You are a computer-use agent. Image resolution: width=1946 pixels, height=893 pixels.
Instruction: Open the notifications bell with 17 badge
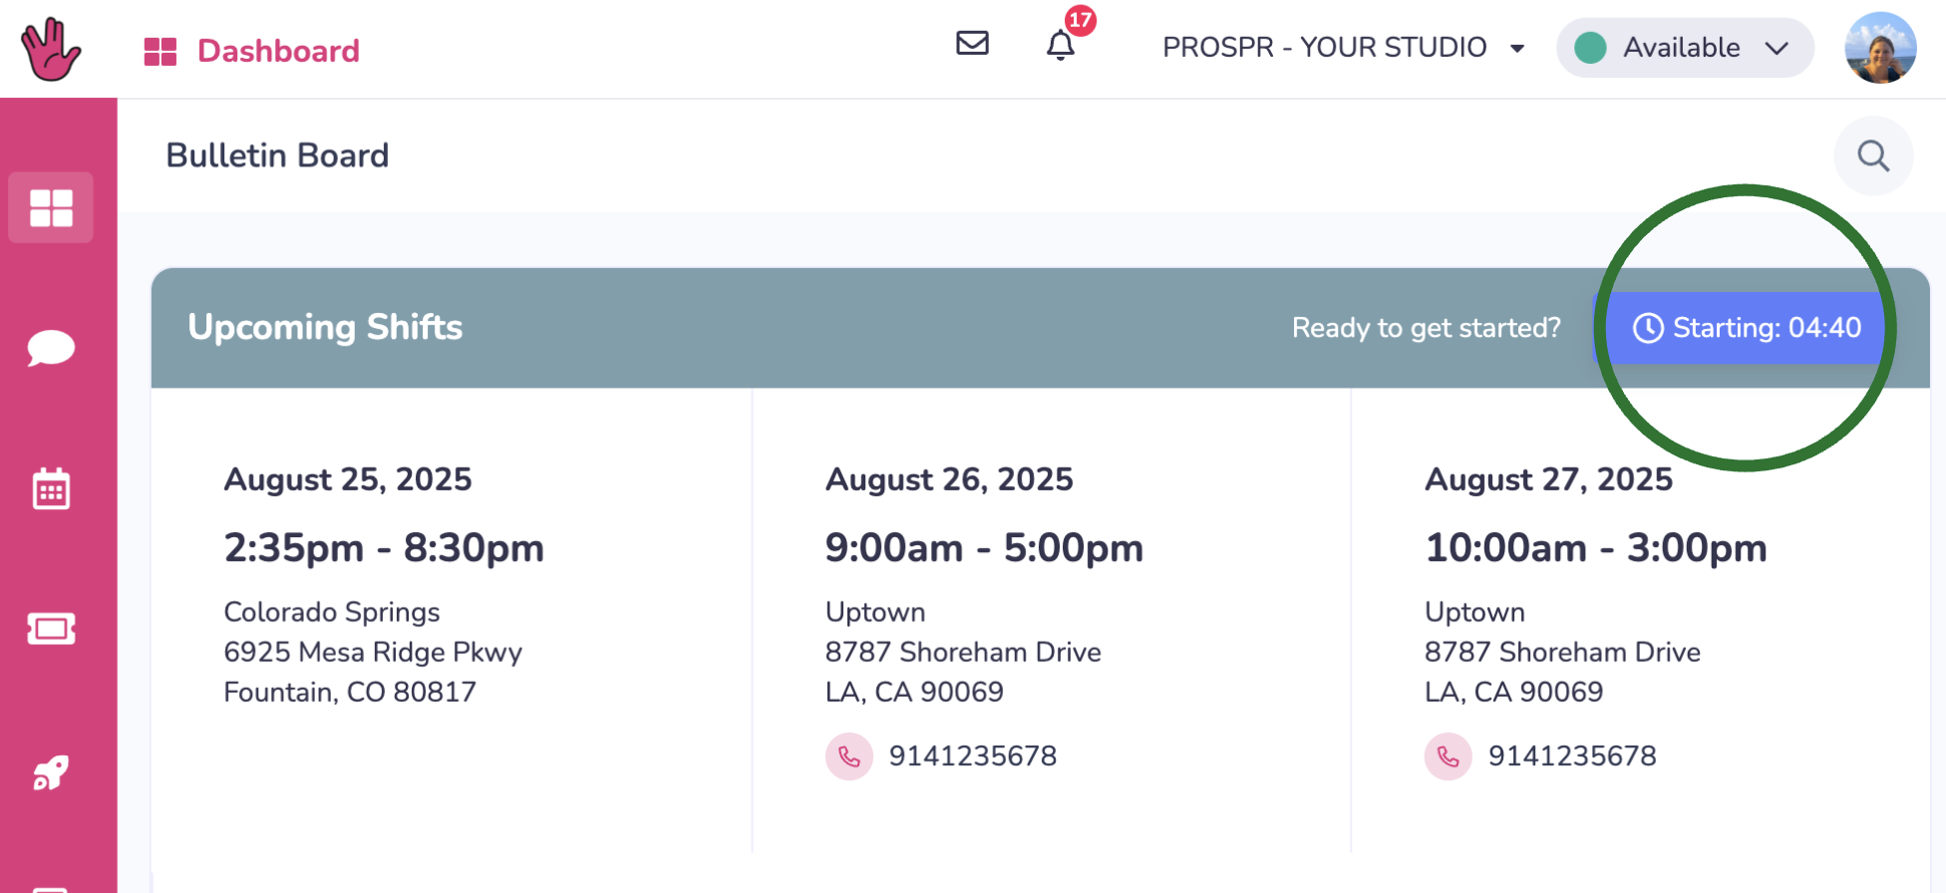[x=1061, y=45]
